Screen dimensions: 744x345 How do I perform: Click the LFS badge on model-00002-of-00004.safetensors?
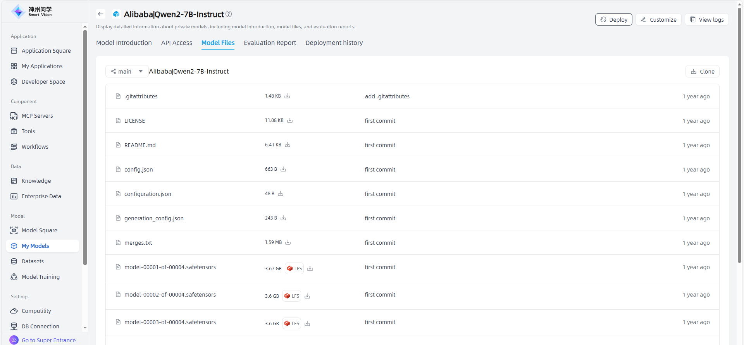click(292, 296)
